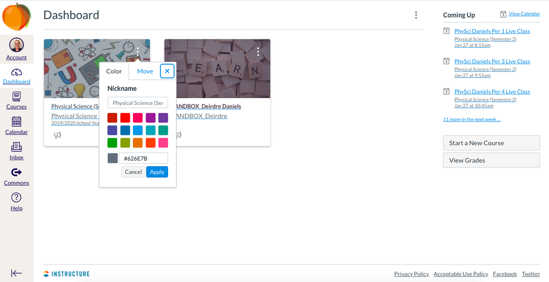
Task: Pick the orange color swatch
Action: pos(137,143)
